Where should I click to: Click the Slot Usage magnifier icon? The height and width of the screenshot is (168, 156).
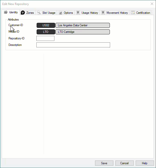click(x=39, y=13)
